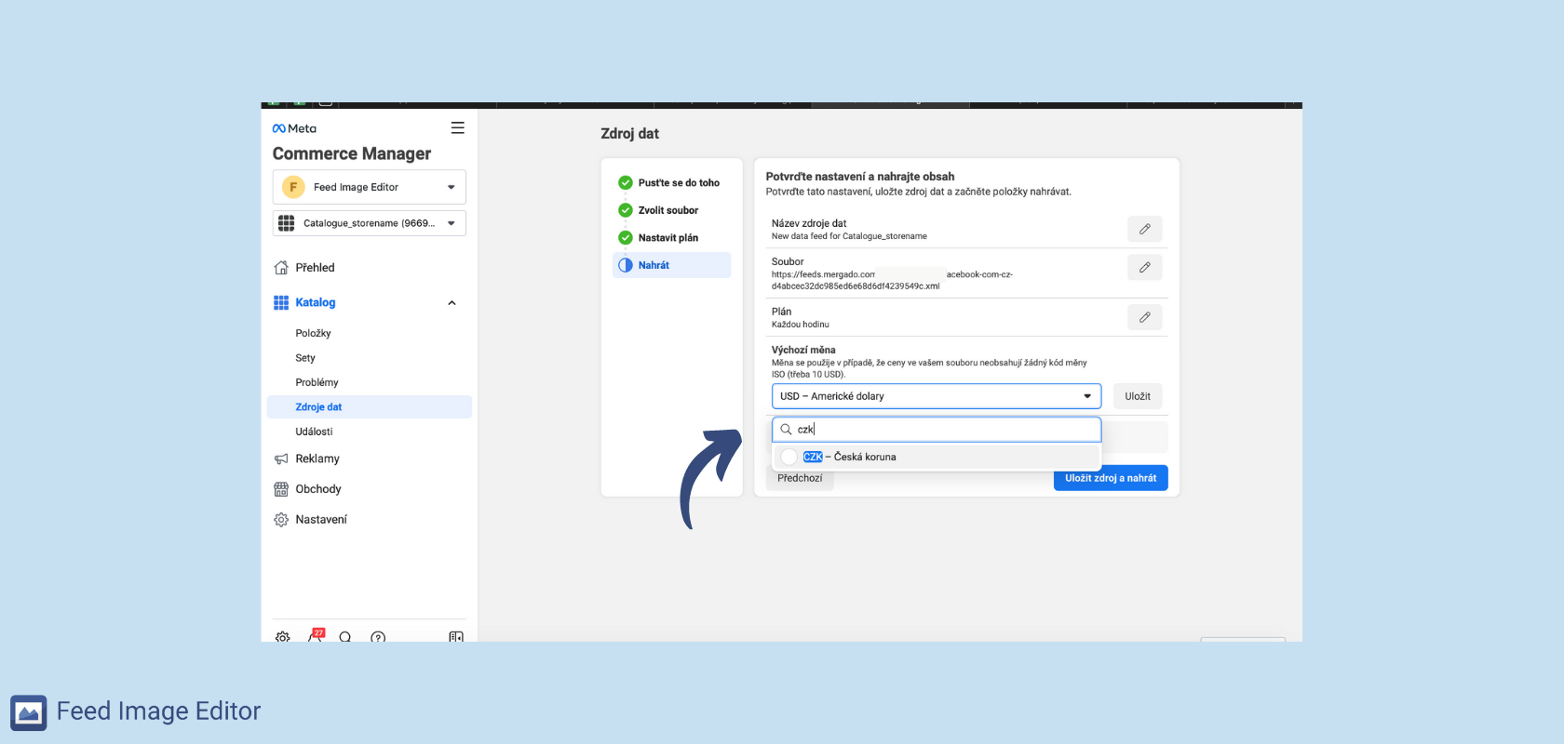Click the Předchozí button
This screenshot has width=1564, height=744.
pos(800,478)
